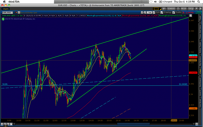203x127 pixels.
Task: Click the D: 10/6/11 6:33 PM date field
Action: 32,16
